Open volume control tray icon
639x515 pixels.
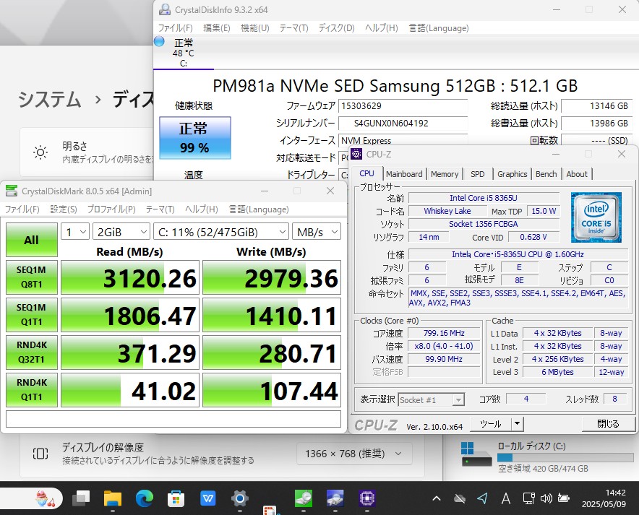pyautogui.click(x=546, y=498)
